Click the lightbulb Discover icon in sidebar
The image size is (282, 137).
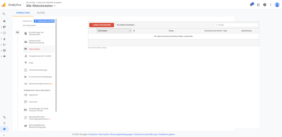coord(4,123)
